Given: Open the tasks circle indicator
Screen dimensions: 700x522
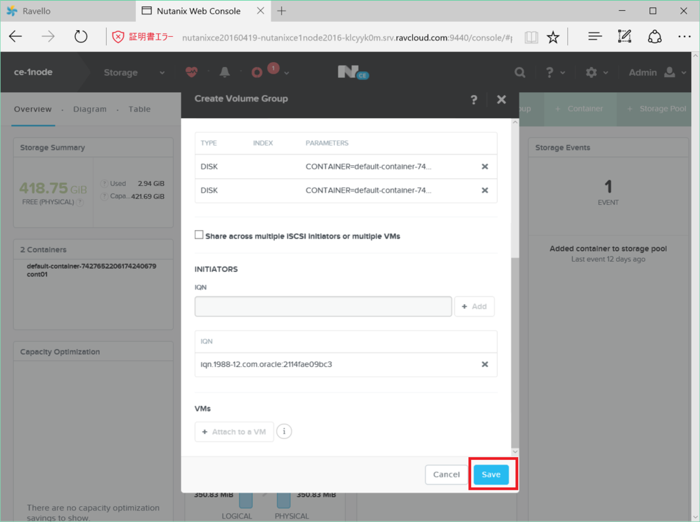Looking at the screenshot, I should pyautogui.click(x=257, y=72).
